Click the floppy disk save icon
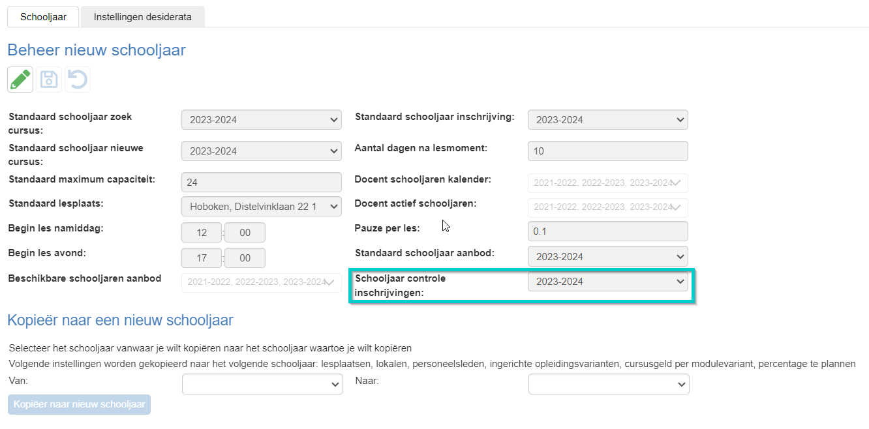 coord(49,80)
